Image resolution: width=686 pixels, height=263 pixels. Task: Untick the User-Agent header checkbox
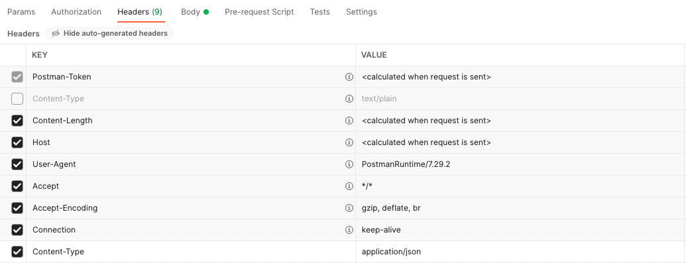17,164
